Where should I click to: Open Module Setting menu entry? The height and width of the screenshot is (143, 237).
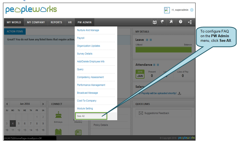tap(85, 109)
